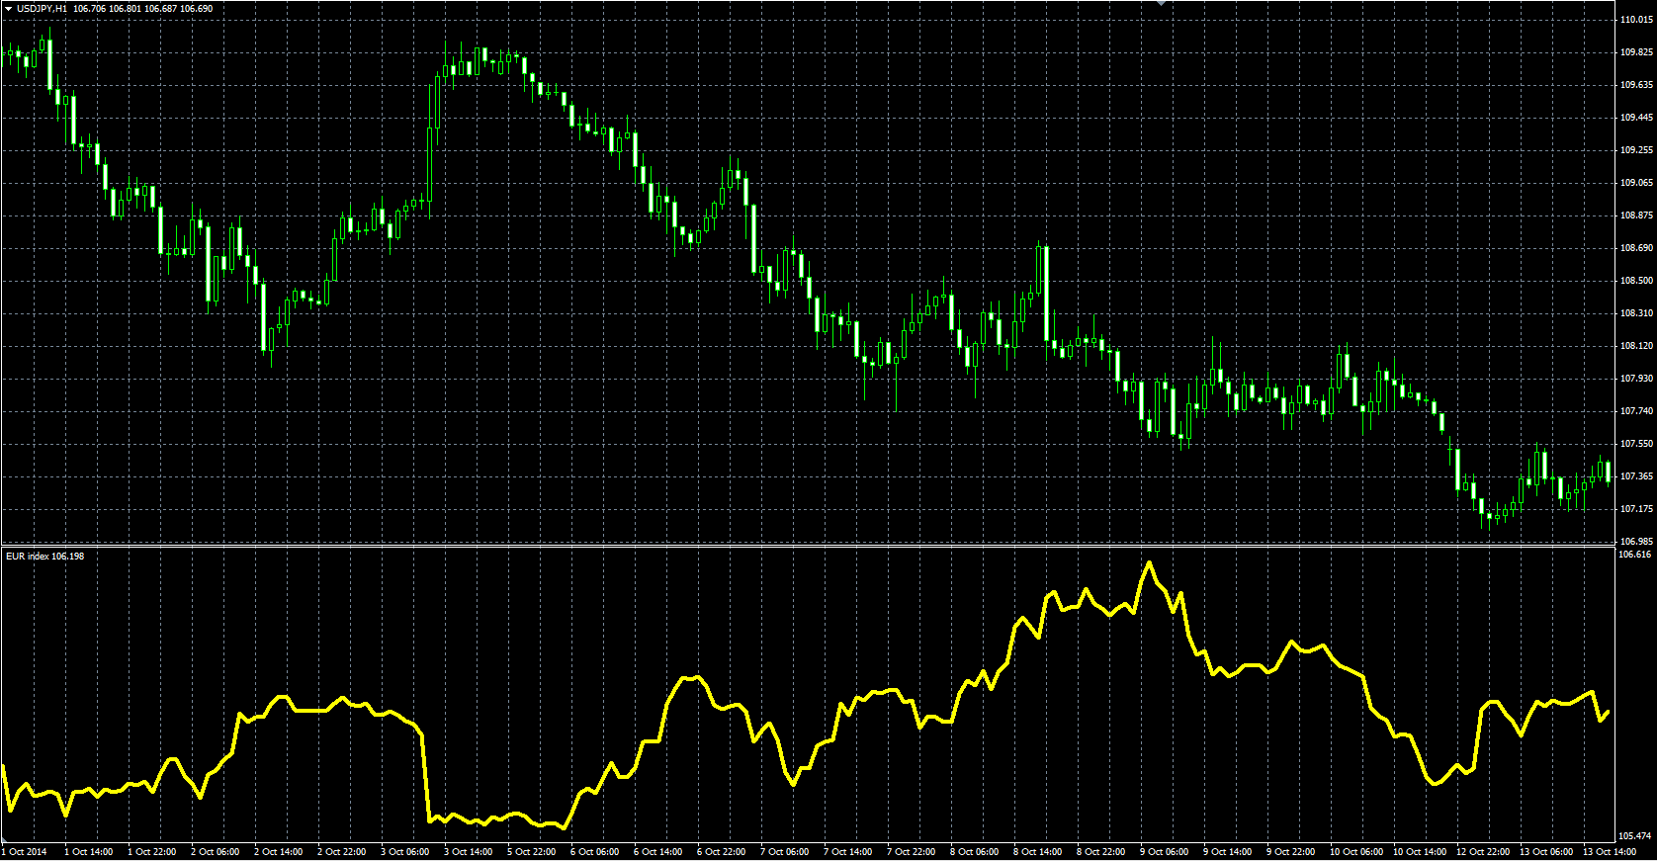The height and width of the screenshot is (861, 1657).
Task: Click the chart shift triangle marker at top
Action: [x=1163, y=4]
